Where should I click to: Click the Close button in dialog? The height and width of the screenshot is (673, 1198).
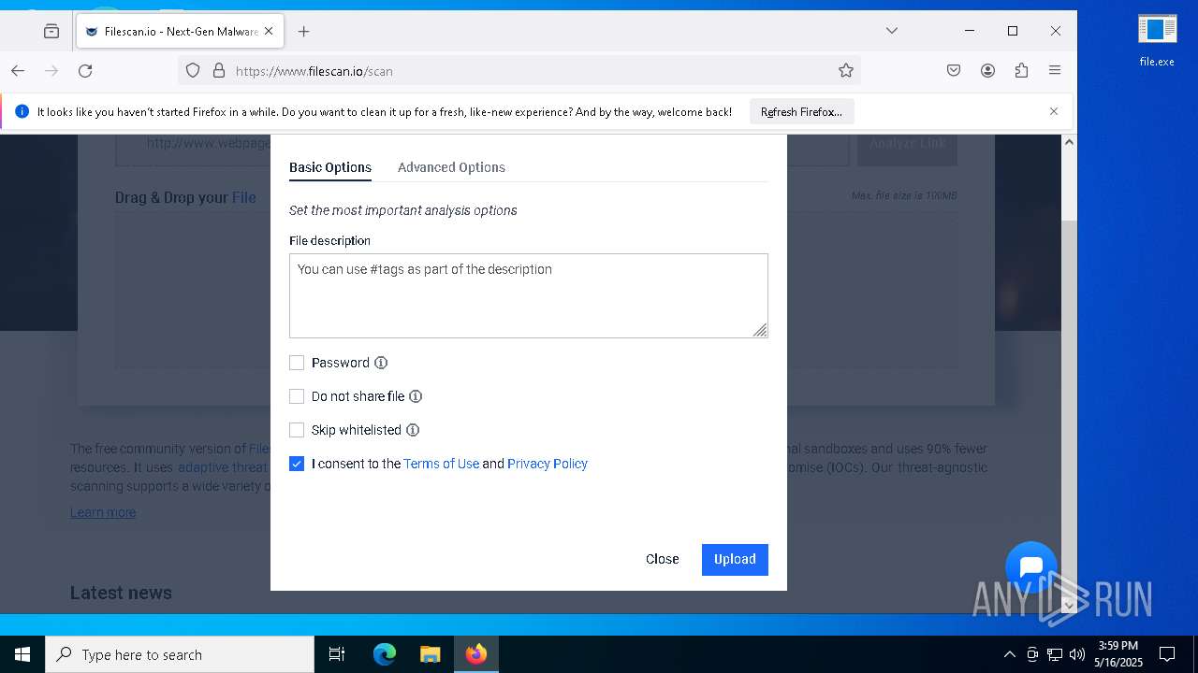pyautogui.click(x=662, y=559)
